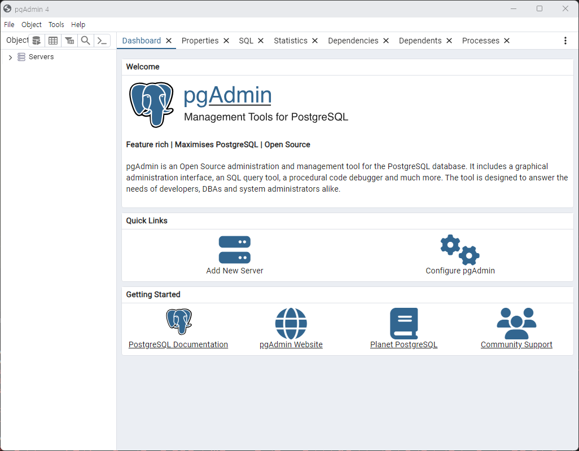The height and width of the screenshot is (451, 579).
Task: Open Search Objects magnifier icon
Action: (86, 41)
